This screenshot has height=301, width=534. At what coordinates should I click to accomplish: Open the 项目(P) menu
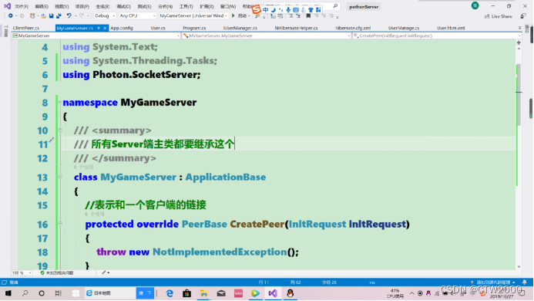tap(82, 6)
